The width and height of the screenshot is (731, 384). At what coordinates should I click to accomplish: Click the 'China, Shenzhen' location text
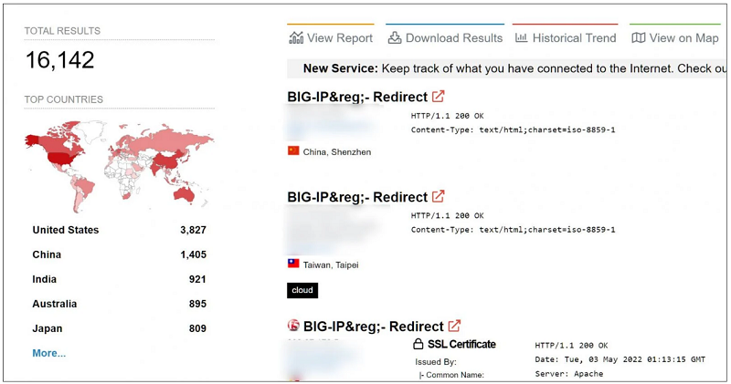coord(337,151)
